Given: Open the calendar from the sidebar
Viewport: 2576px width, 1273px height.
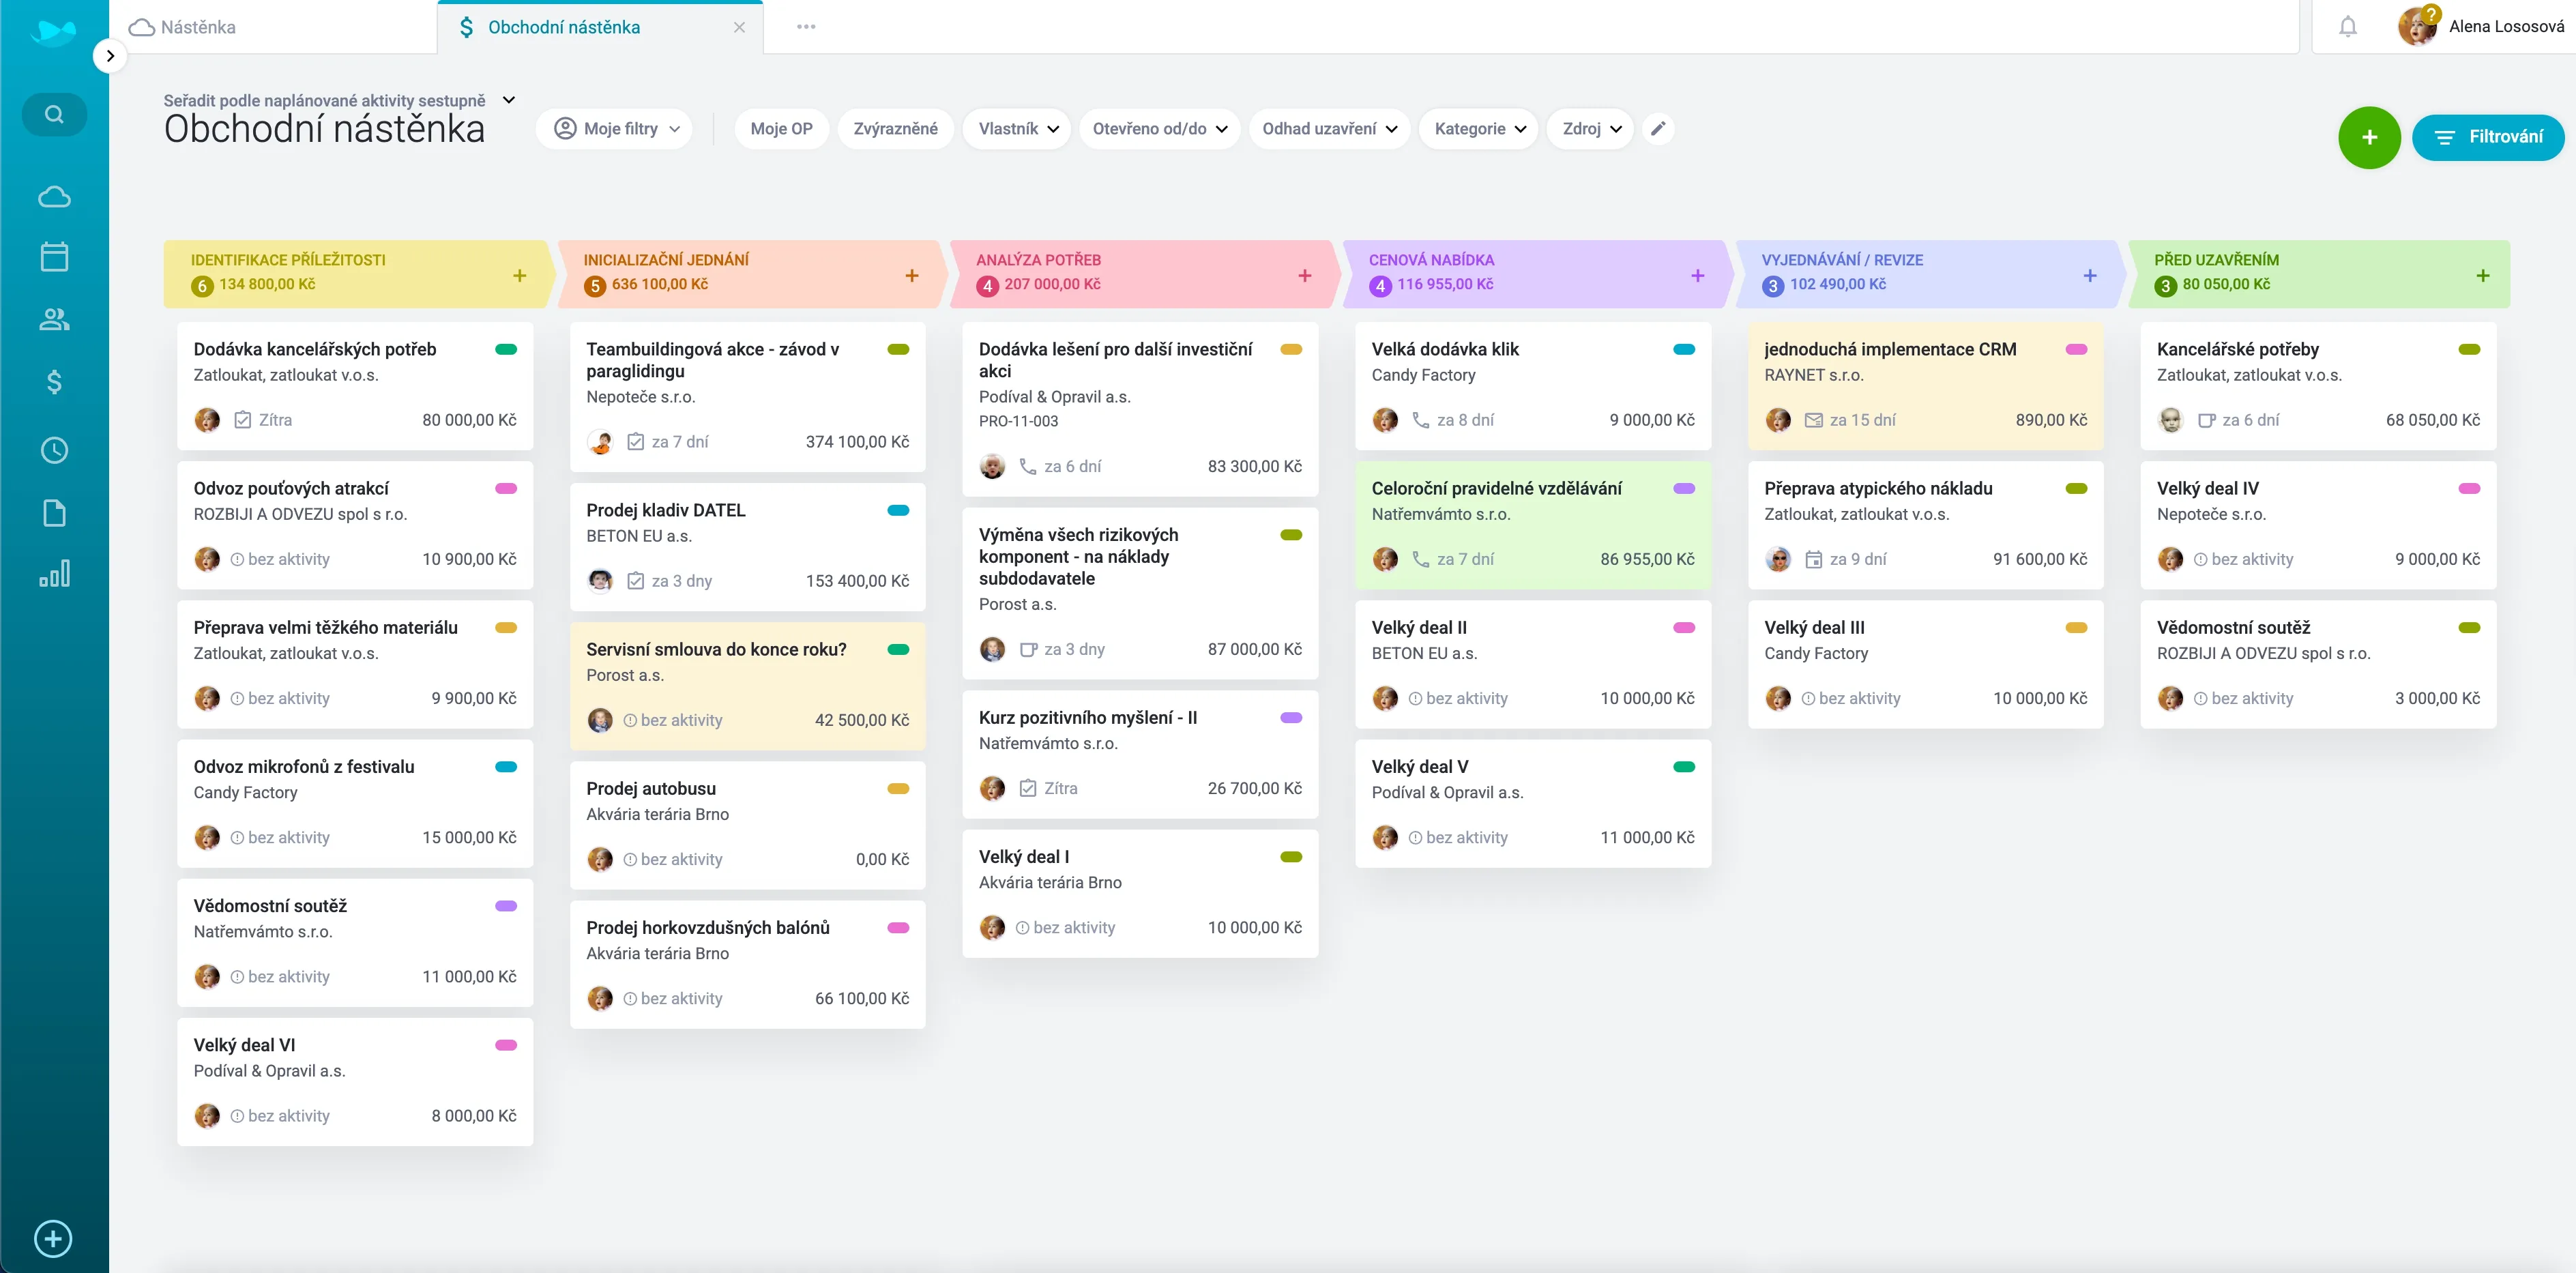Looking at the screenshot, I should pos(54,256).
